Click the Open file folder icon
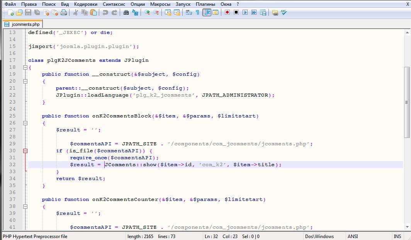This screenshot has width=411, height=240. point(19,12)
